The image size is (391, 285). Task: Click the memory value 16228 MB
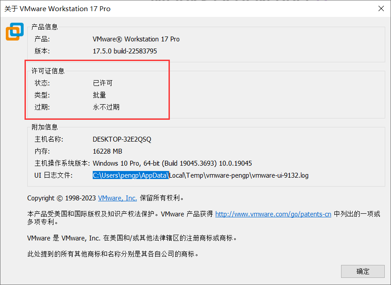107,151
